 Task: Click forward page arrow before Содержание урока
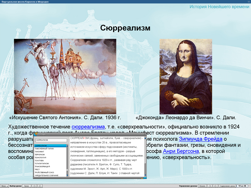(216, 186)
